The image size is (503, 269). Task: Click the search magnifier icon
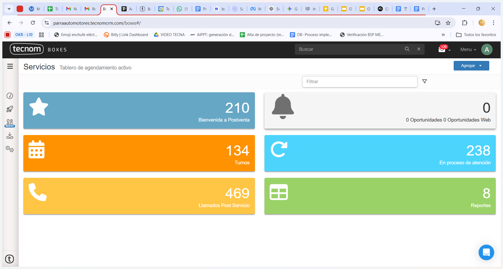tap(407, 49)
